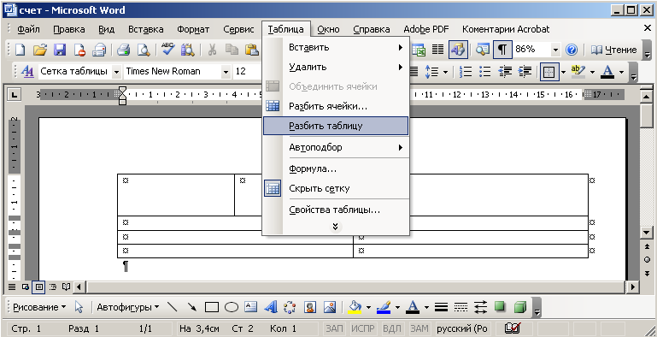Run the ABC spelling check

(168, 50)
